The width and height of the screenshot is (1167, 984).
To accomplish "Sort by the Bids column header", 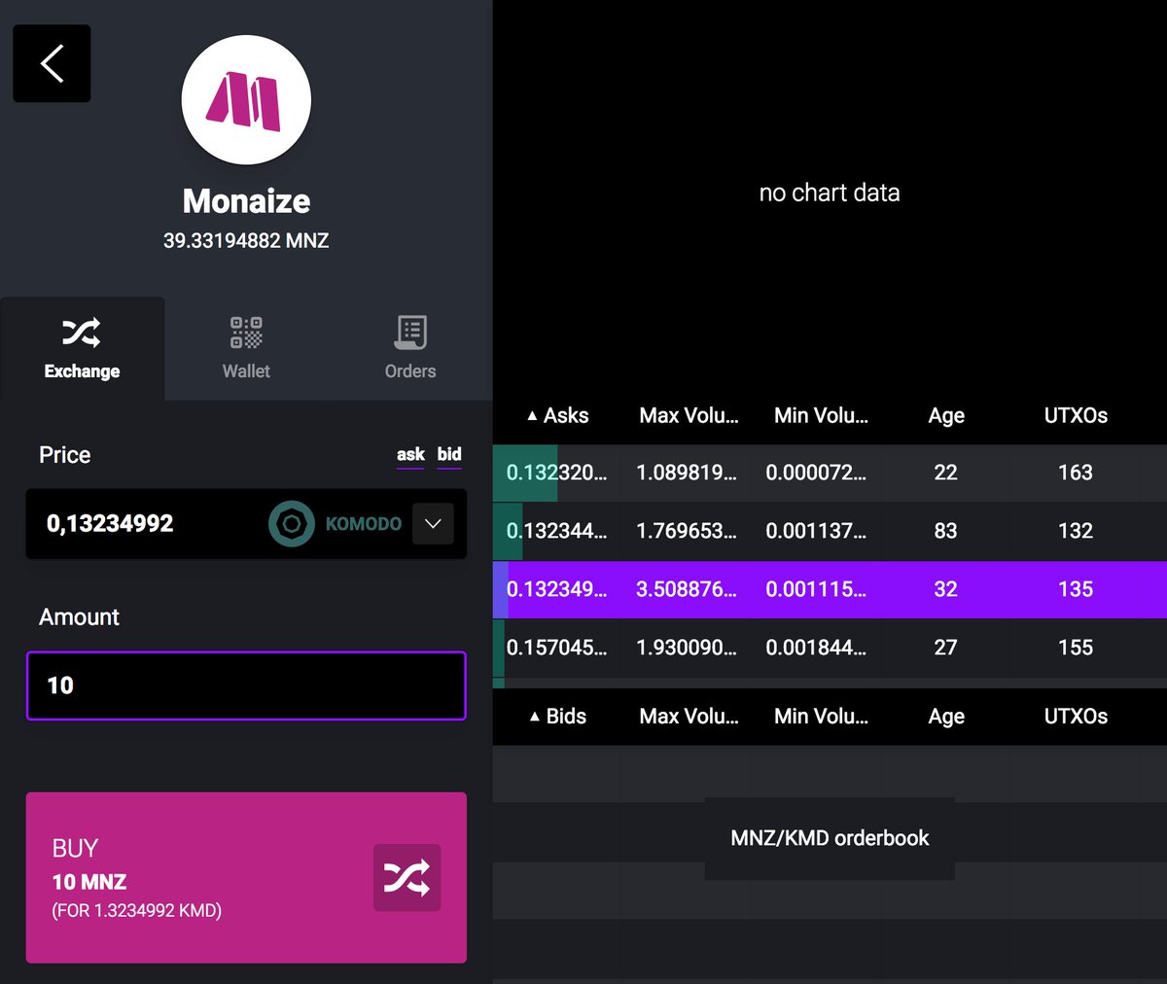I will [x=558, y=717].
